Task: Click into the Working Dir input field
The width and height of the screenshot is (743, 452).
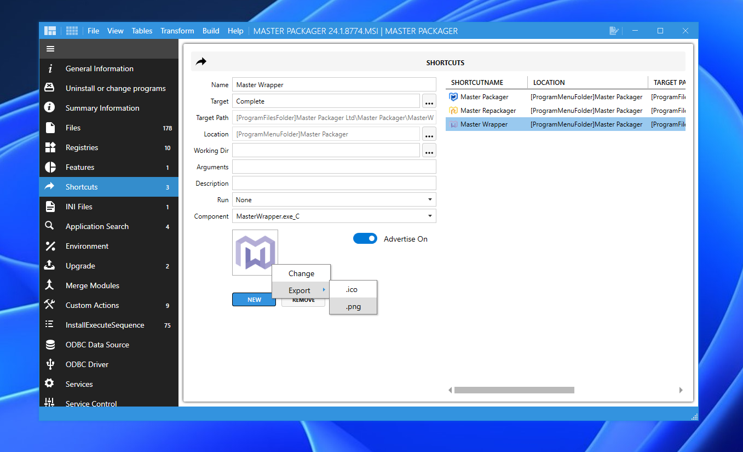Action: click(x=326, y=151)
